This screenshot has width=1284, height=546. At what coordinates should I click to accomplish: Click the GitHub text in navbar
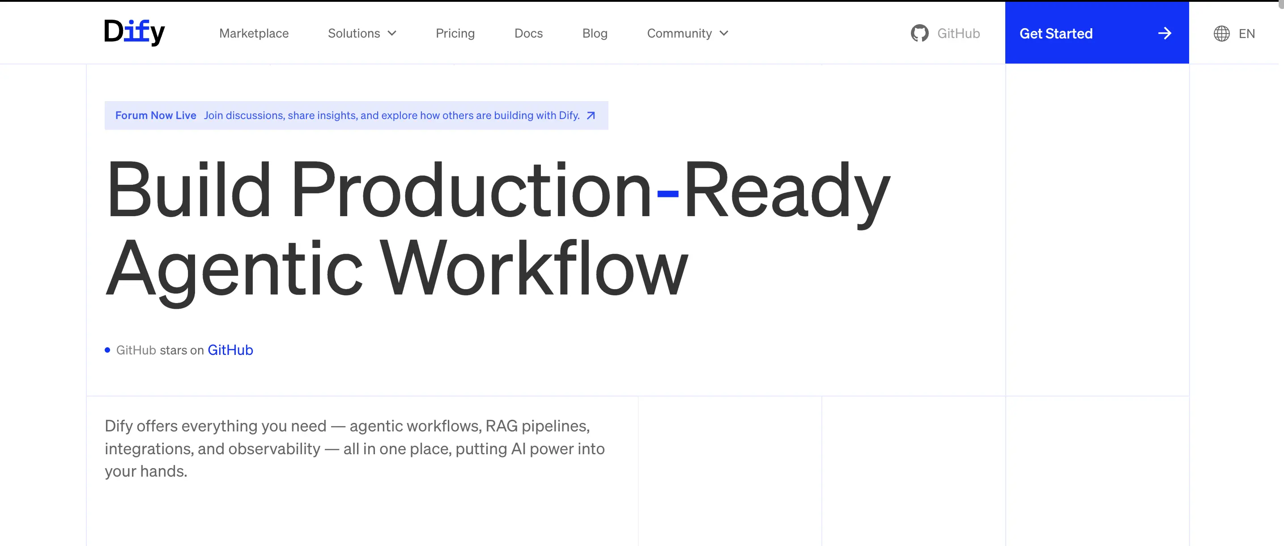[x=958, y=34]
